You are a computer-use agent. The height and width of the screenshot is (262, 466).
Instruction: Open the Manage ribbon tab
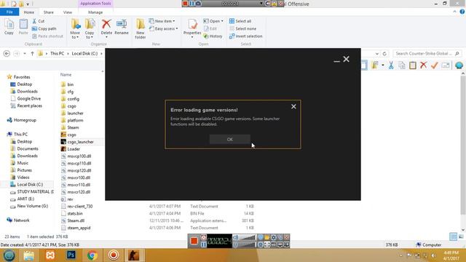tap(95, 12)
